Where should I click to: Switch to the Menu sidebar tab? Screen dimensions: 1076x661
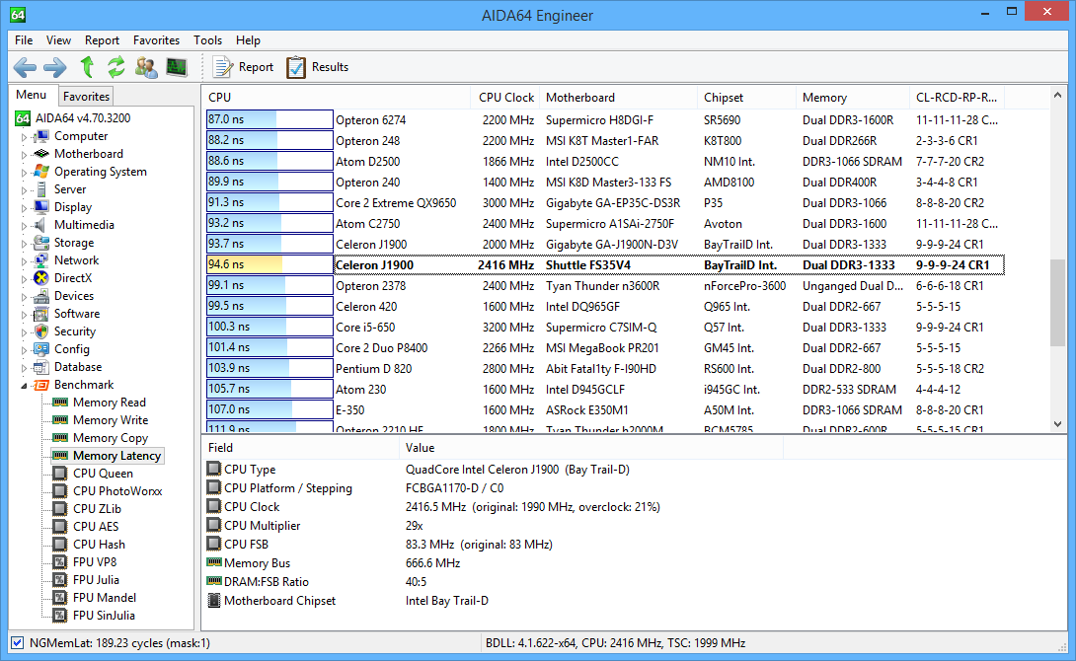tap(32, 96)
